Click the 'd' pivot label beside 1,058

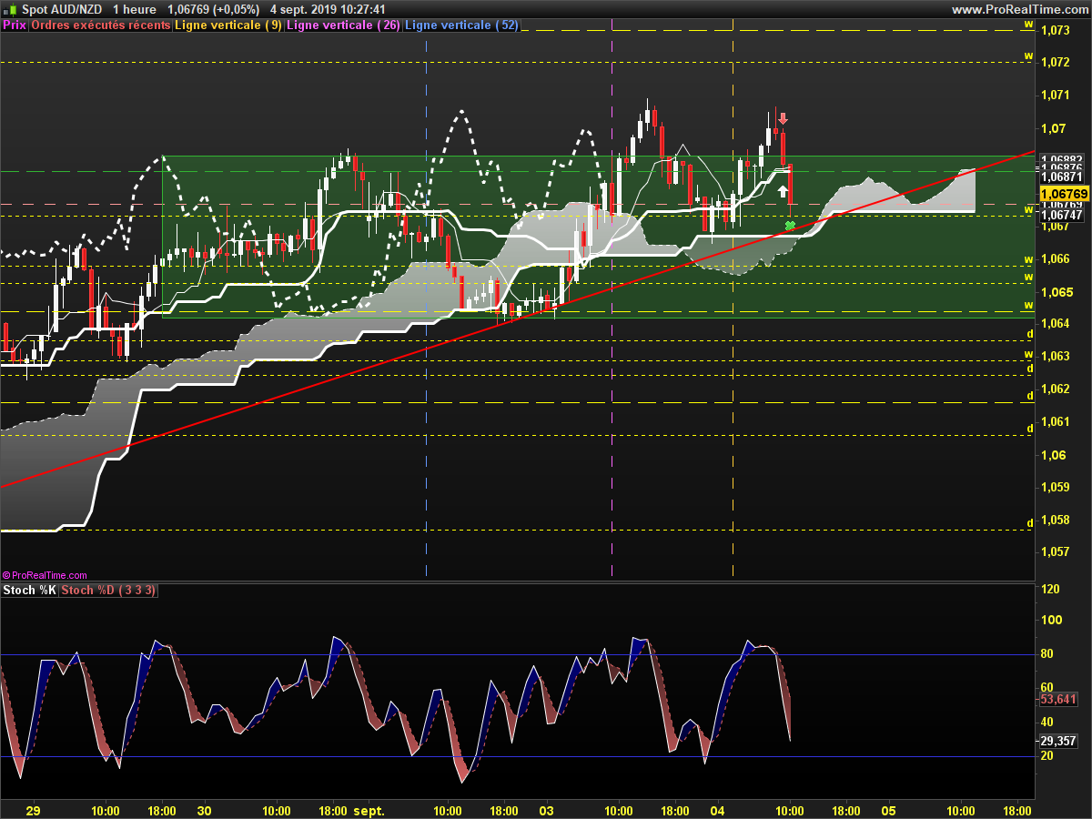click(x=1030, y=522)
